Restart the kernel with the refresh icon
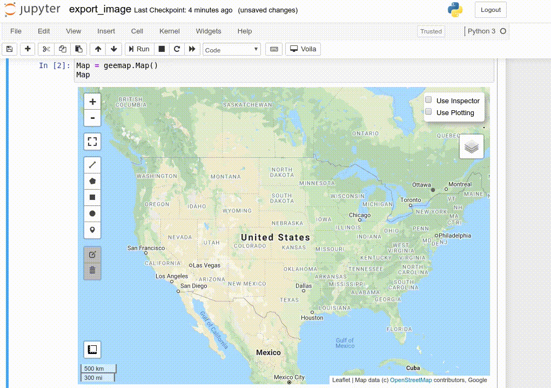Image resolution: width=551 pixels, height=388 pixels. 177,49
